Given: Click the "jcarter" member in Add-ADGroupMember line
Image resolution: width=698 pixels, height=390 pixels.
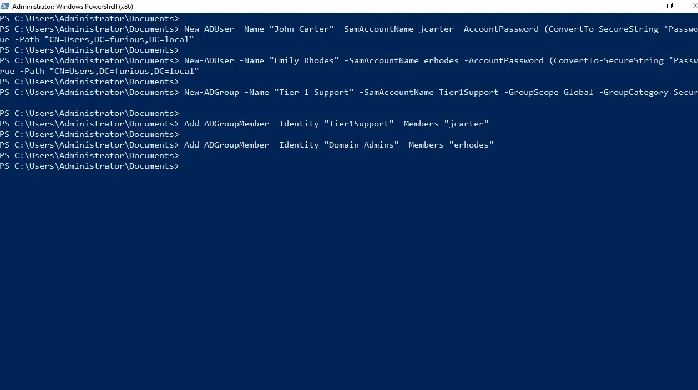Looking at the screenshot, I should point(466,124).
